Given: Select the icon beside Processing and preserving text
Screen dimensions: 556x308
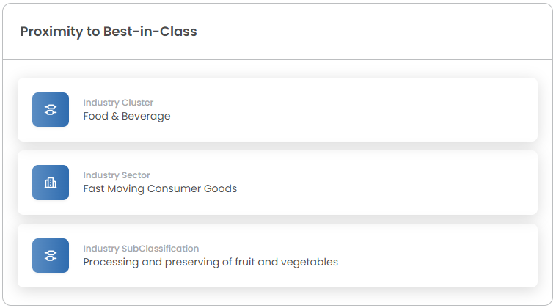Looking at the screenshot, I should click(51, 255).
